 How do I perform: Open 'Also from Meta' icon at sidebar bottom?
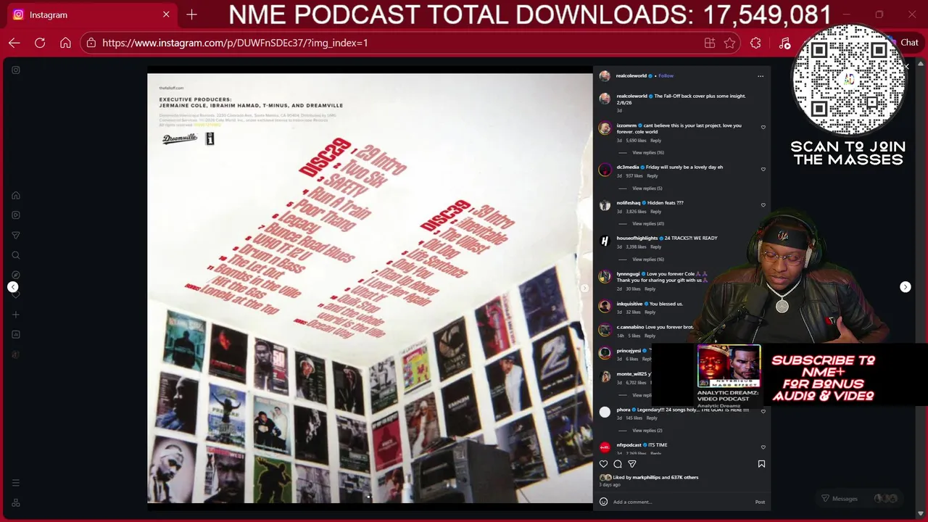pyautogui.click(x=15, y=502)
